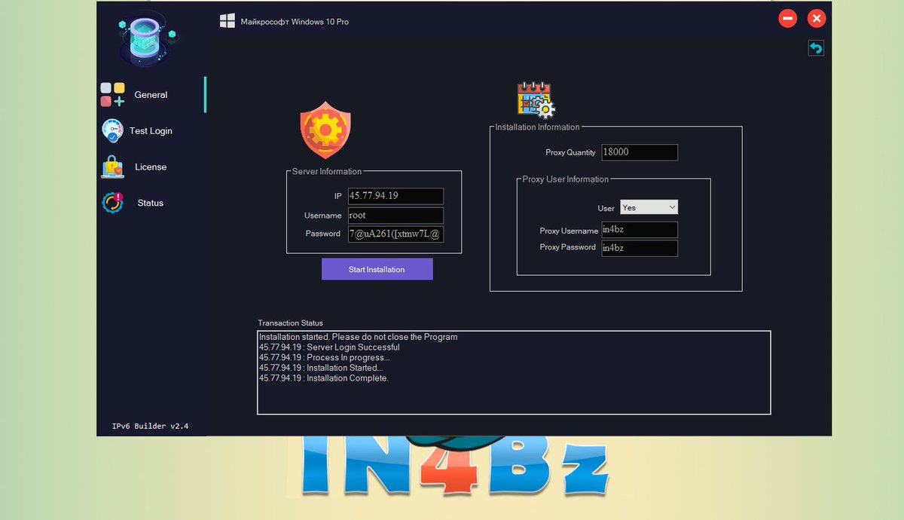The image size is (904, 520).
Task: Click the Proxy Username field
Action: [x=640, y=230]
